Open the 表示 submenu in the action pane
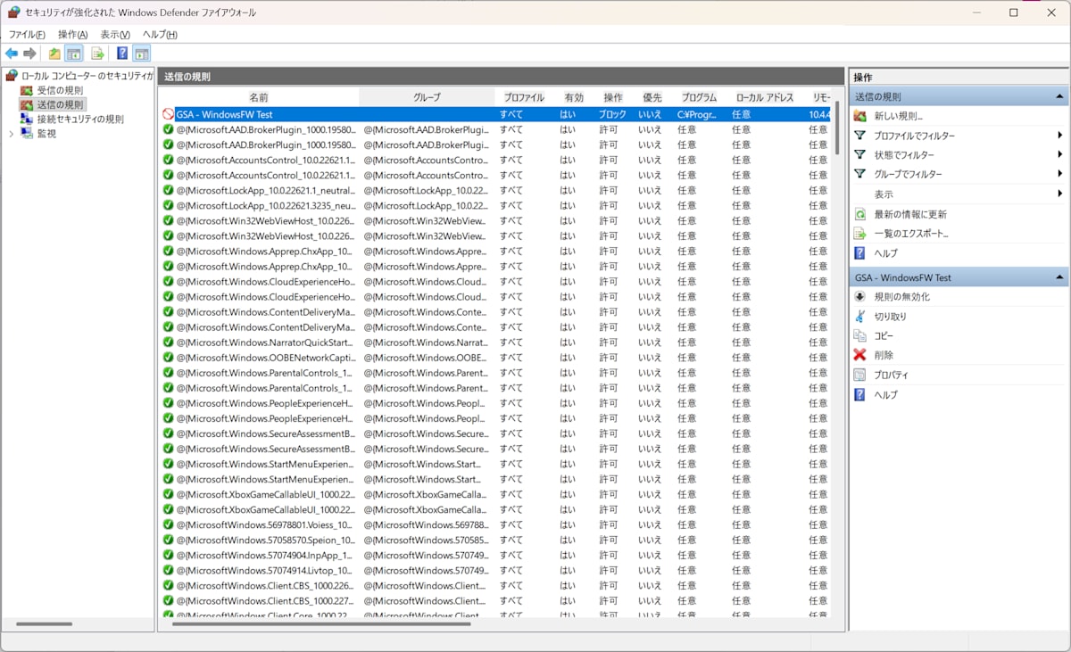 (959, 194)
